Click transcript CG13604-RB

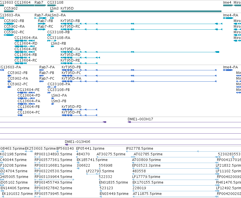point(25,55)
